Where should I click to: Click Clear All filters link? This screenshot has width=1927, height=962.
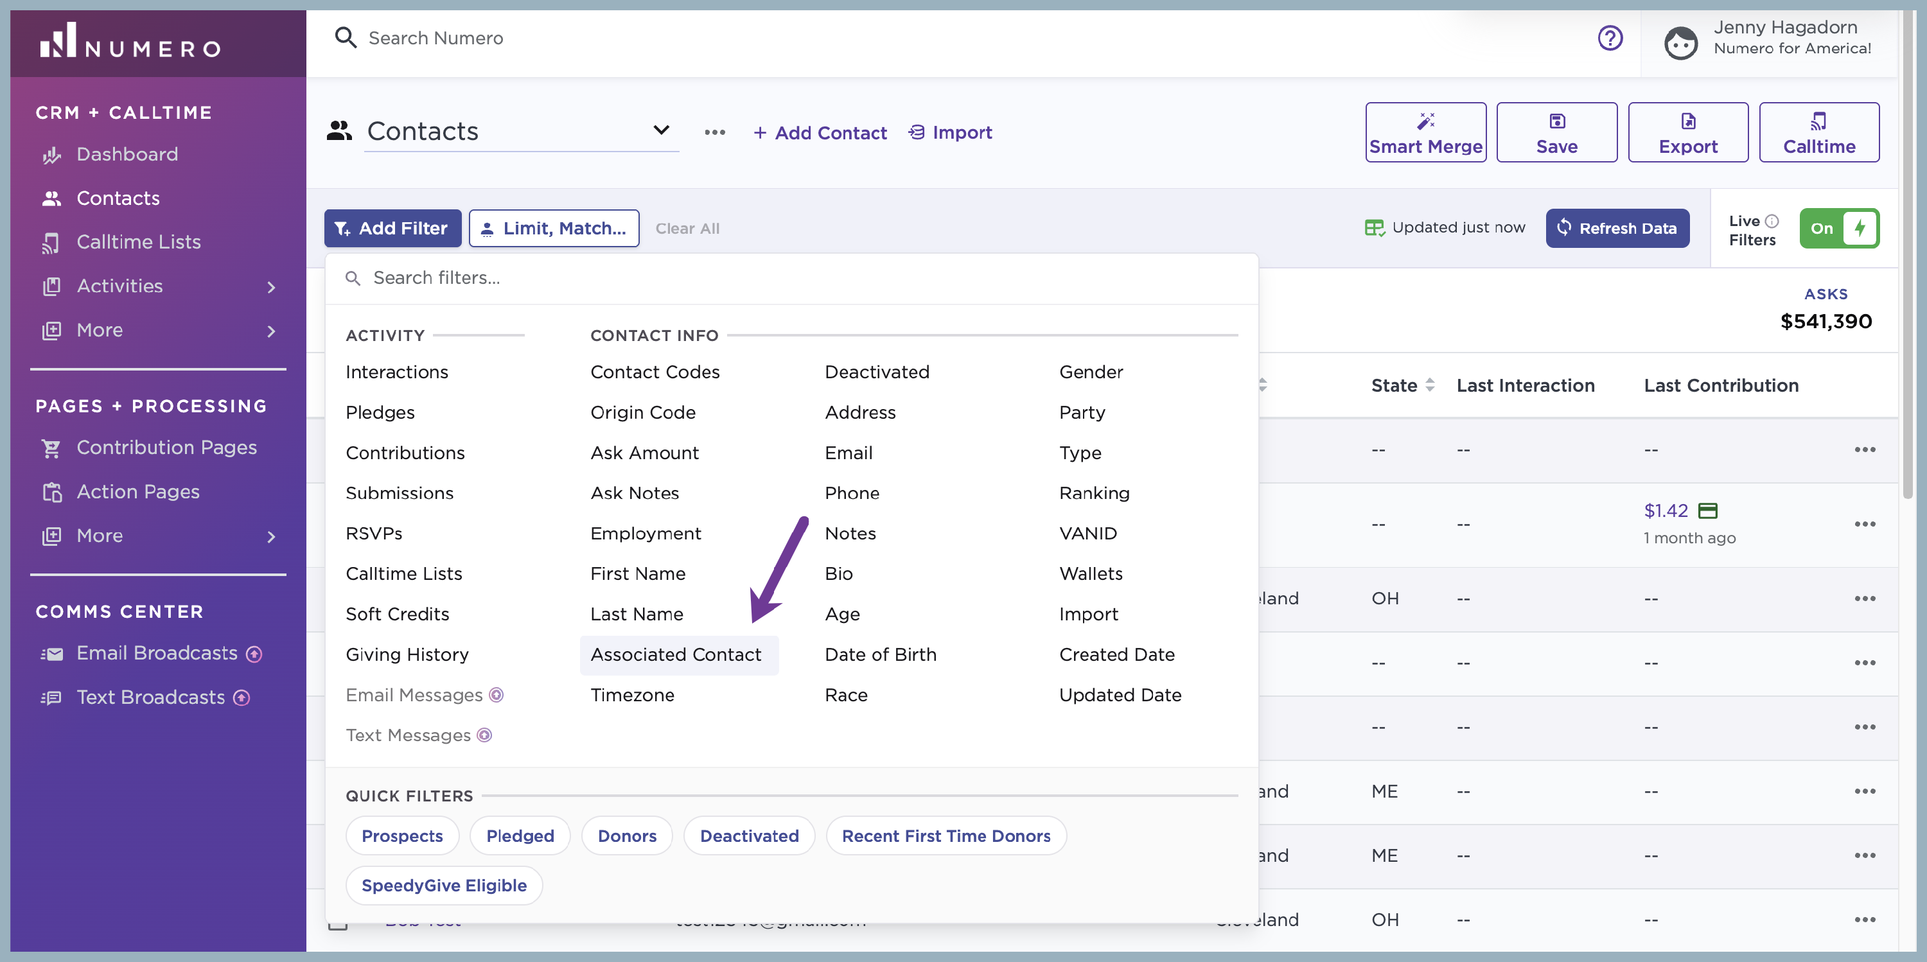click(x=687, y=228)
